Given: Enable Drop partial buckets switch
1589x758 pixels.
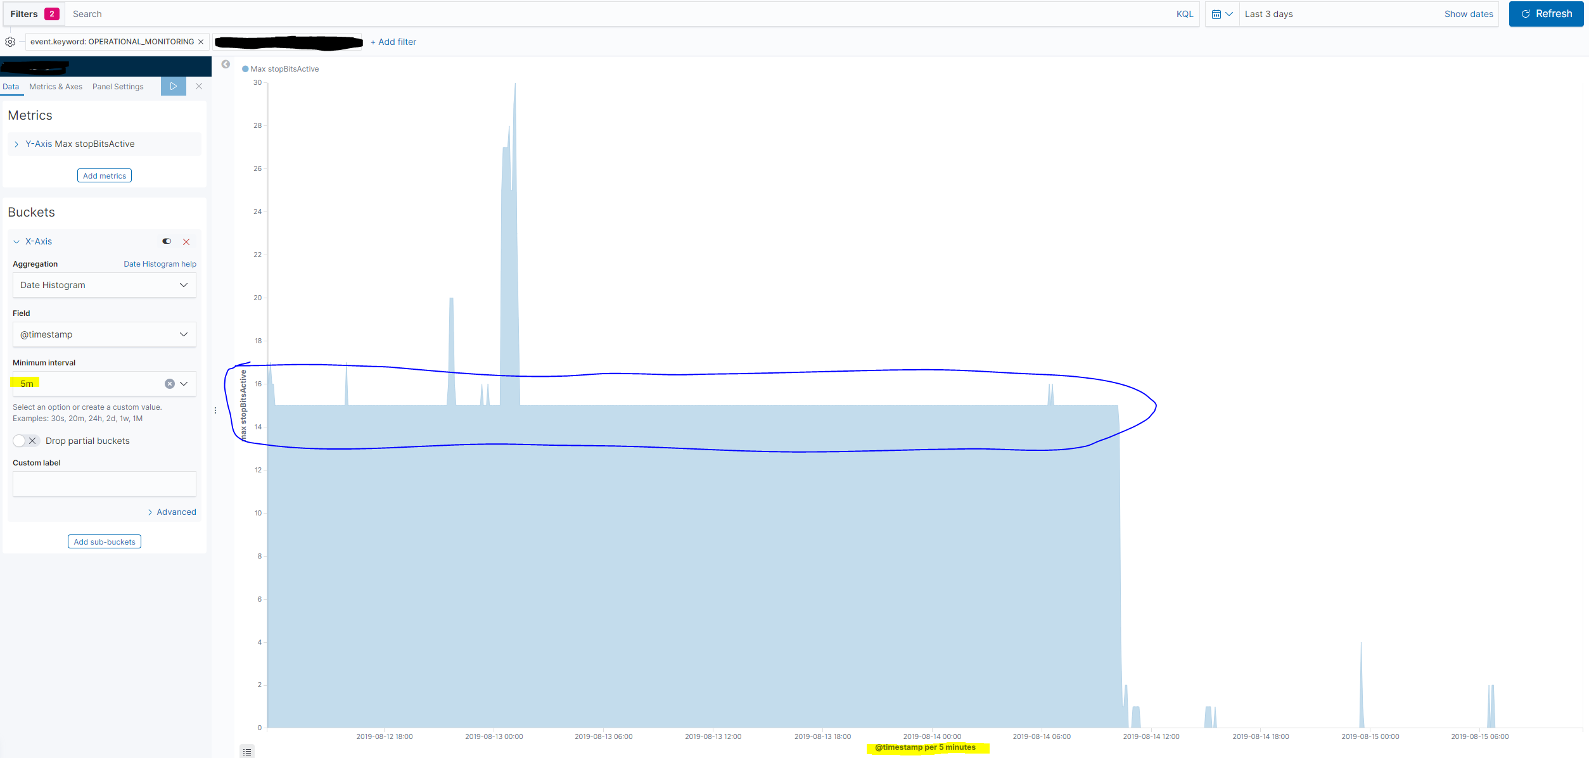Looking at the screenshot, I should pos(26,441).
